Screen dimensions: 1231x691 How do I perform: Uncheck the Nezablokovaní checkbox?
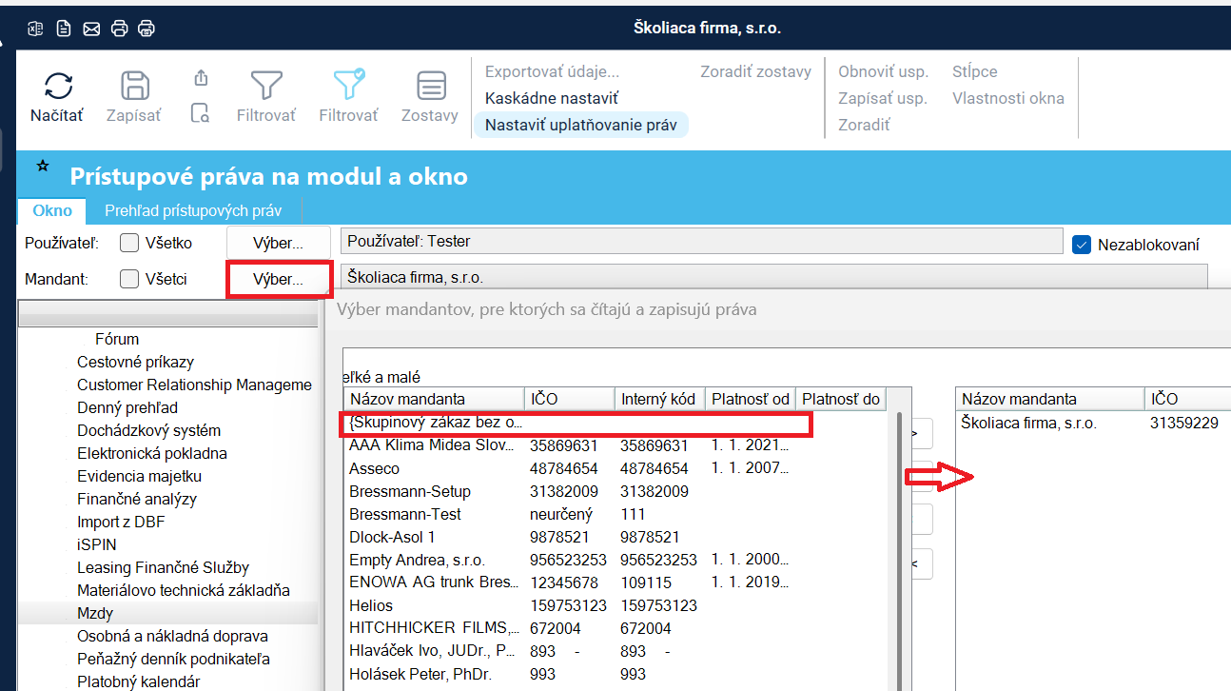coord(1081,245)
